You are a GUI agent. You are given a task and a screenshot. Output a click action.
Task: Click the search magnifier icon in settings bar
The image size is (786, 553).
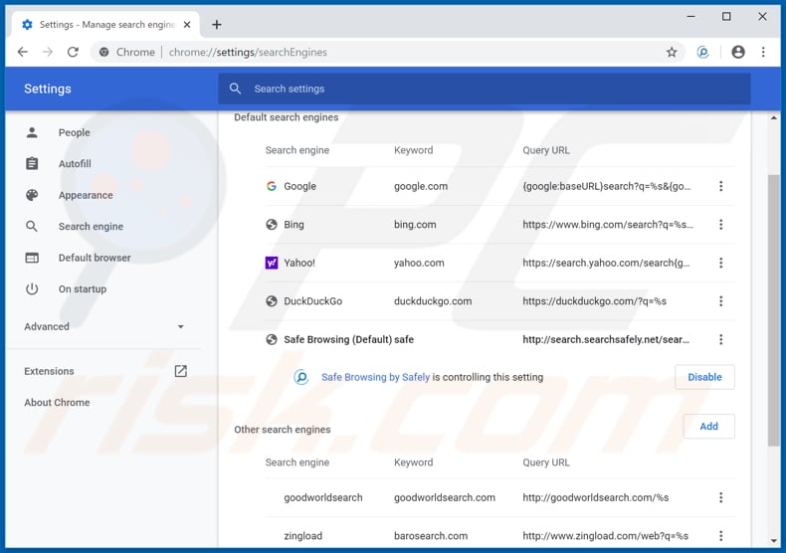[x=235, y=89]
